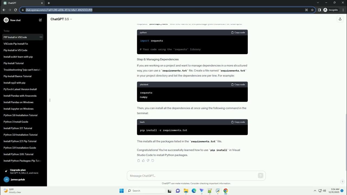Open Chrome from the taskbar
The width and height of the screenshot is (347, 195).
pos(226,191)
